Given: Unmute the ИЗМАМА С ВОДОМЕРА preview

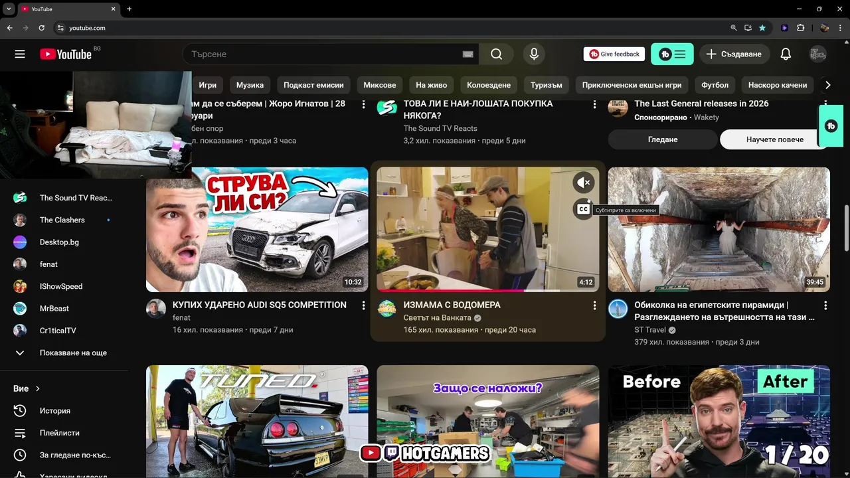Looking at the screenshot, I should (x=583, y=183).
